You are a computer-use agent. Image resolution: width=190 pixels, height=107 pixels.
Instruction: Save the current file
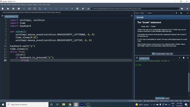(13, 9)
